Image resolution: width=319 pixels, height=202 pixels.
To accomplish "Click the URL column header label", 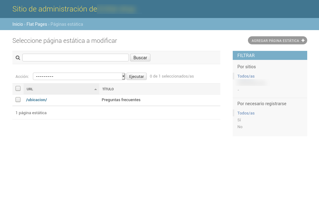I will tap(30, 89).
